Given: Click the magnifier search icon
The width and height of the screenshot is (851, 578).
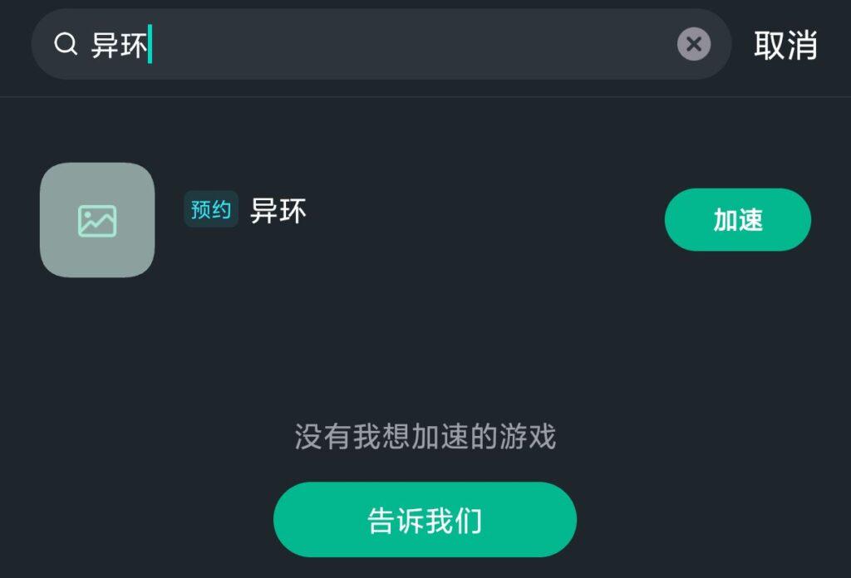Looking at the screenshot, I should tap(66, 44).
